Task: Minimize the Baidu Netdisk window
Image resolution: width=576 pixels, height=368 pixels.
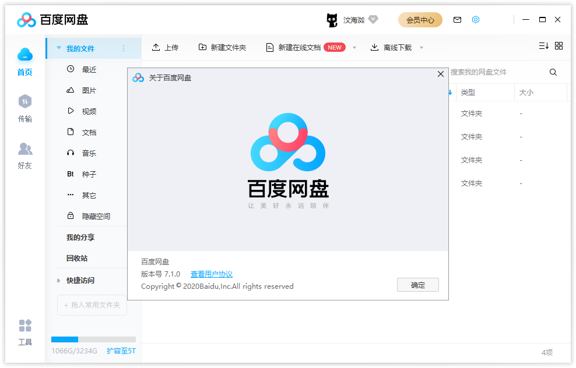Action: tap(526, 19)
